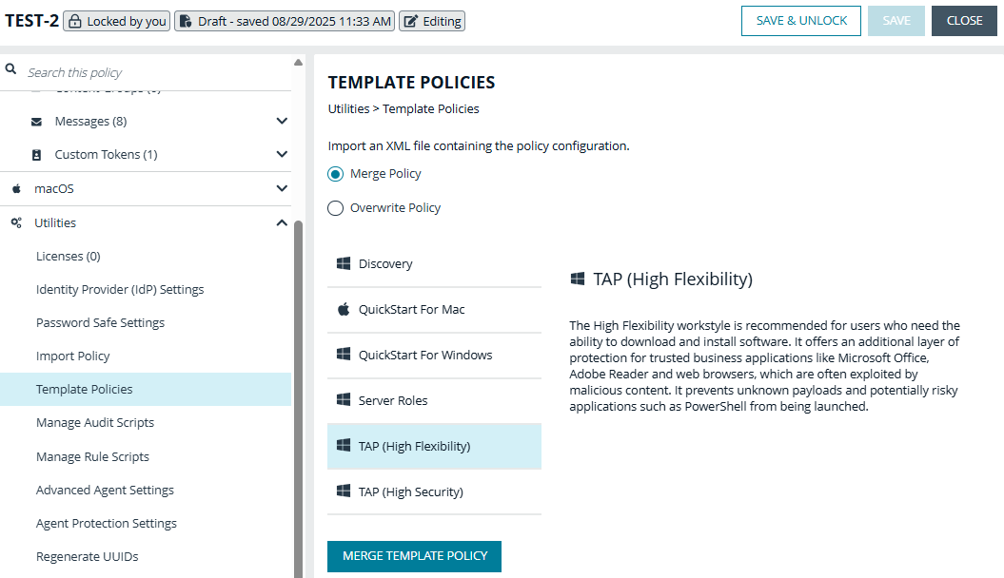This screenshot has width=1004, height=578.
Task: Click the search magnifier icon in sidebar
Action: click(x=10, y=68)
